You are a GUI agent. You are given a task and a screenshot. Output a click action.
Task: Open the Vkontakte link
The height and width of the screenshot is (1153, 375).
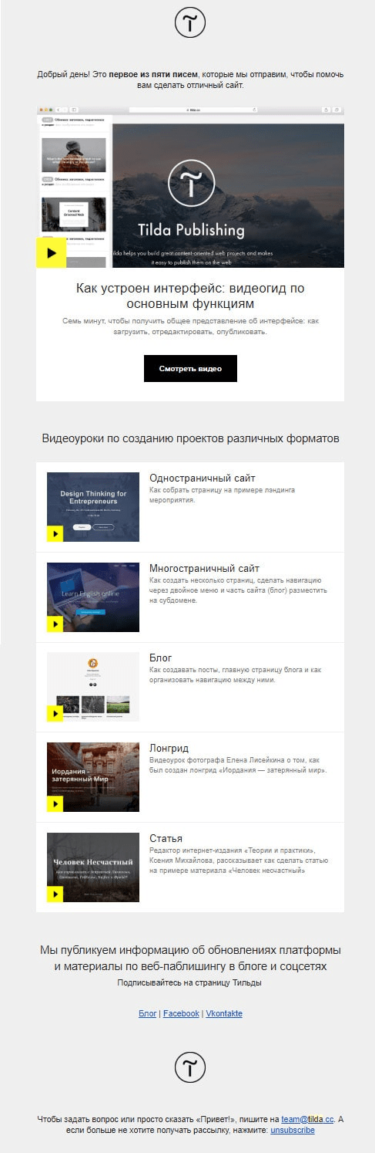tap(224, 1013)
